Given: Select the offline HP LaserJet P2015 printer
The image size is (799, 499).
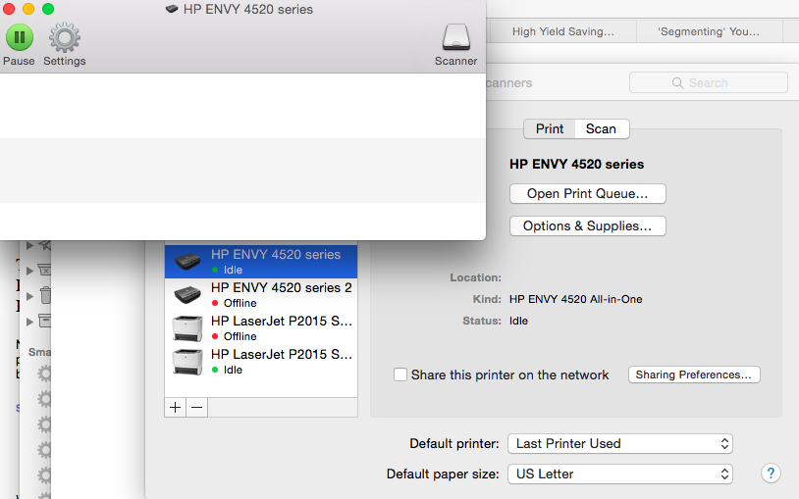Looking at the screenshot, I should click(x=261, y=327).
